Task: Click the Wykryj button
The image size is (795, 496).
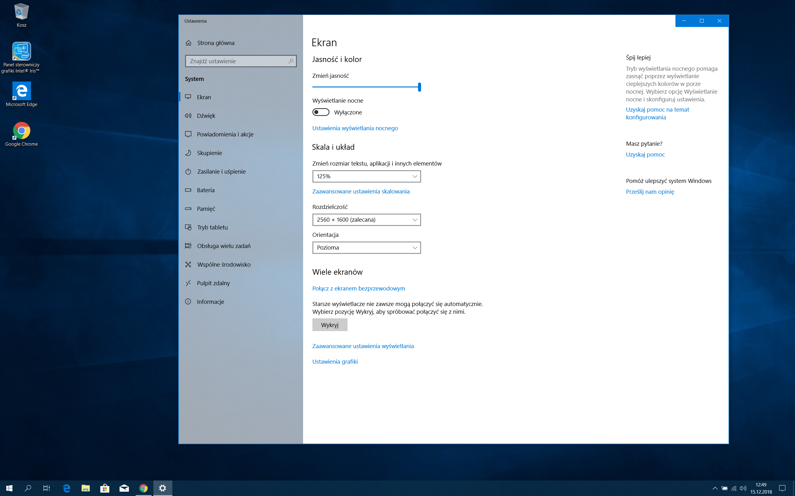Action: point(330,325)
